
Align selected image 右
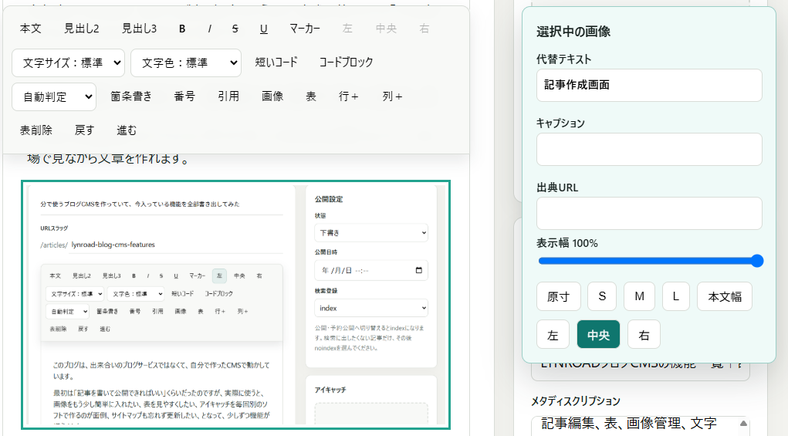coord(644,335)
